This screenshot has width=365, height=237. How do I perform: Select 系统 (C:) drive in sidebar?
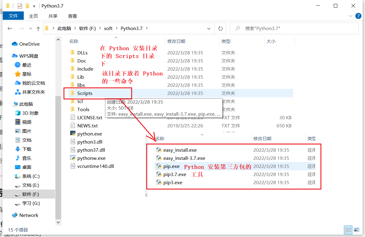point(31,176)
